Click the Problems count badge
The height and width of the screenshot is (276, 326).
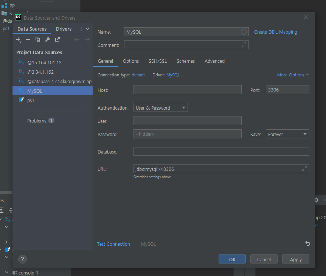coord(51,121)
